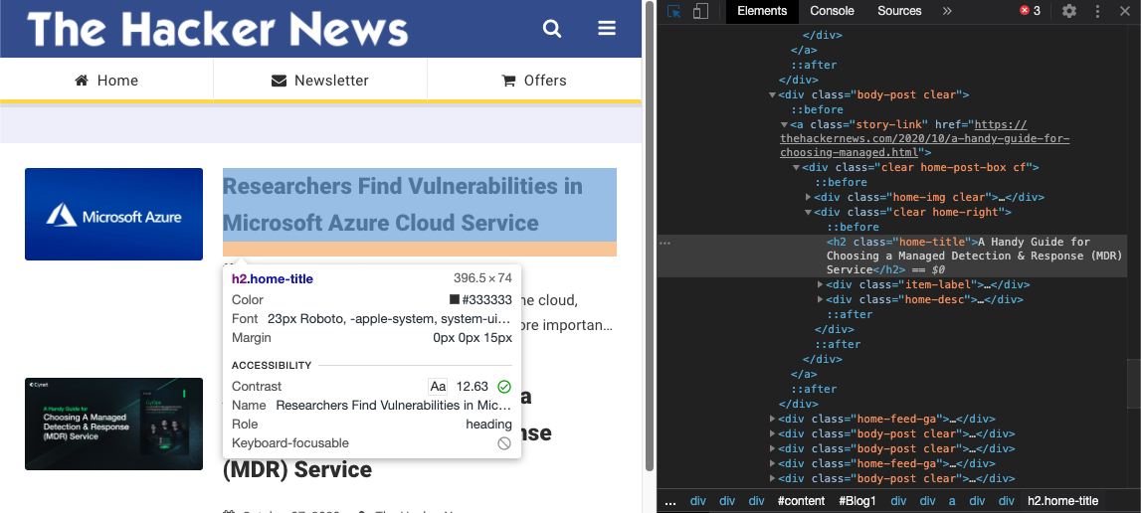Click the ellipsis actions beside selected h2 row

click(x=664, y=243)
